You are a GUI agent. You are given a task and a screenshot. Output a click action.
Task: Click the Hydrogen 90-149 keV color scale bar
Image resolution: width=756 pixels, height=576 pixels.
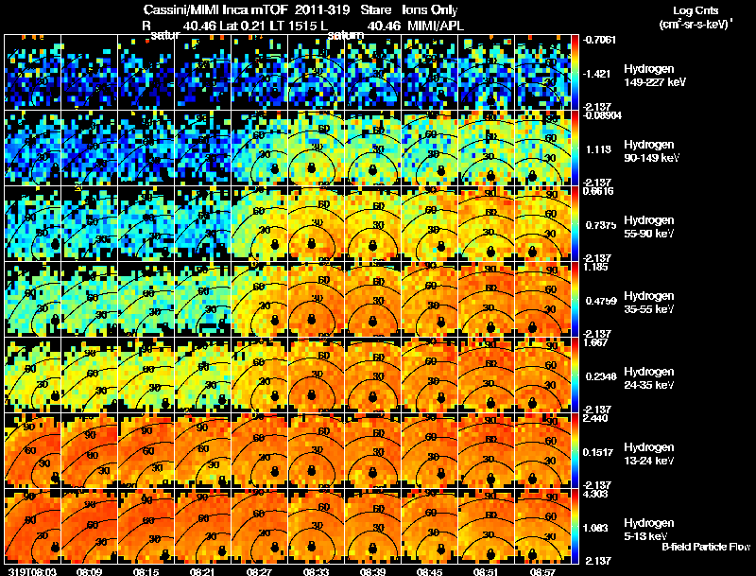pyautogui.click(x=575, y=148)
